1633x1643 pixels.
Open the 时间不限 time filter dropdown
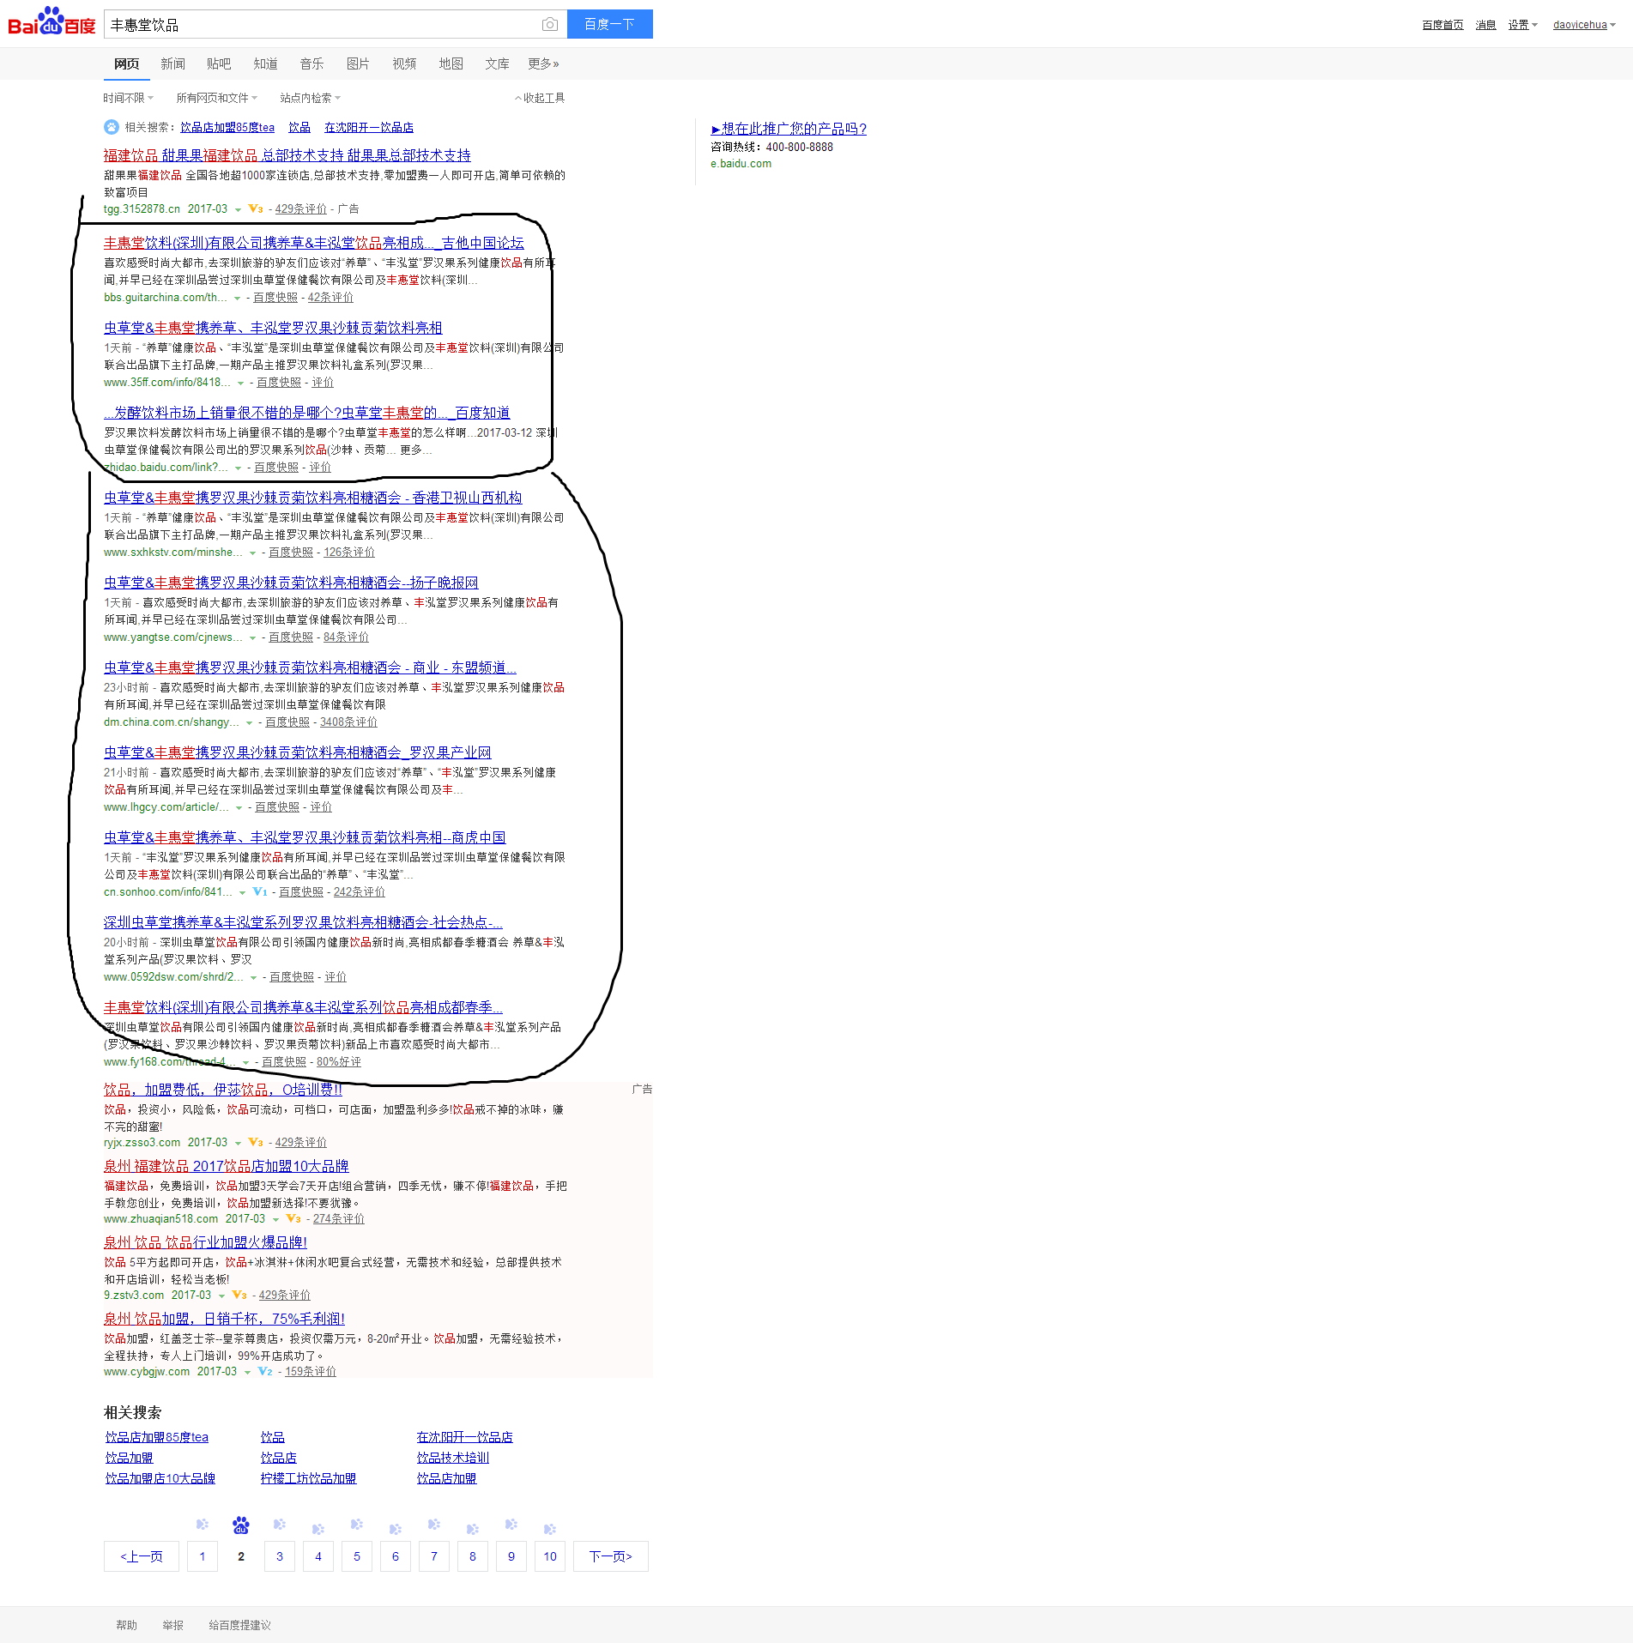(128, 98)
